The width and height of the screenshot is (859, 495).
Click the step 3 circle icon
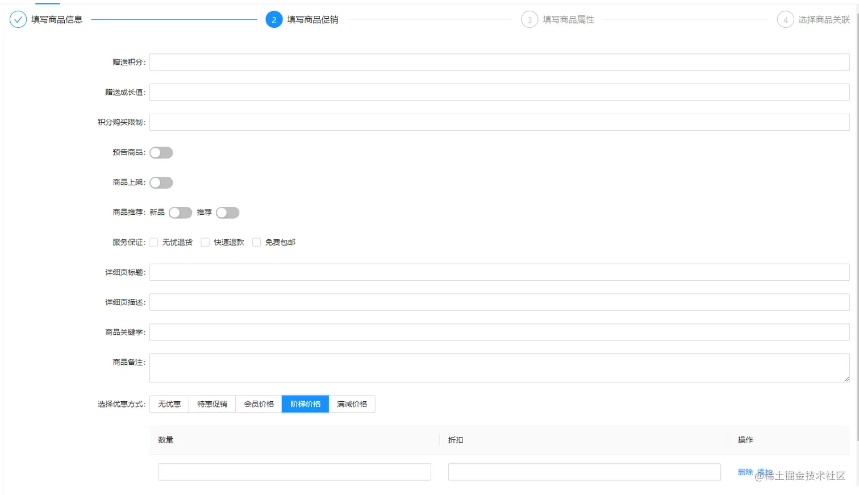tap(529, 19)
